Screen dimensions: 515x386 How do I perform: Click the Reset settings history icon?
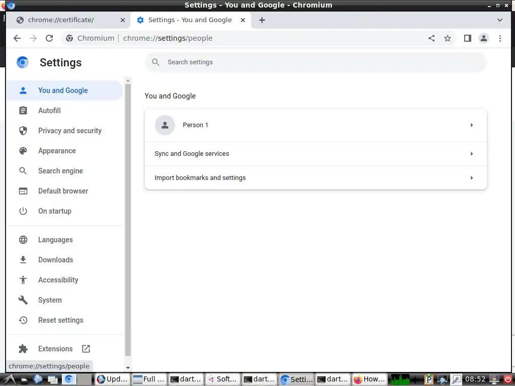(23, 320)
